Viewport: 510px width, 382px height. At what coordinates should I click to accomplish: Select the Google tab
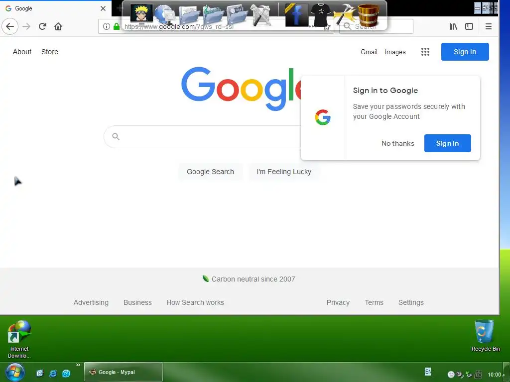point(55,8)
